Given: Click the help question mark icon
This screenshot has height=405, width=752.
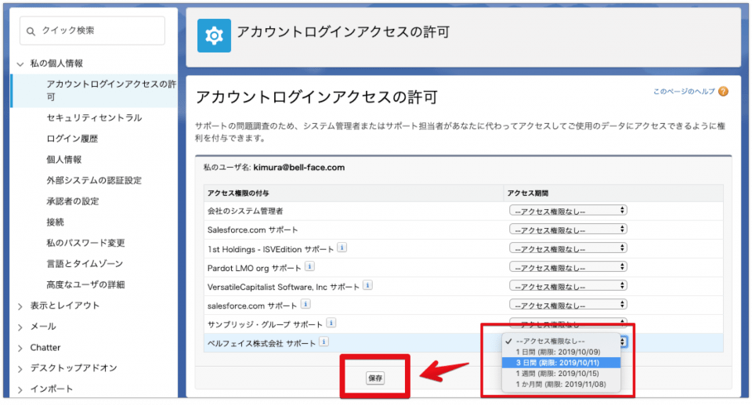Looking at the screenshot, I should (723, 92).
